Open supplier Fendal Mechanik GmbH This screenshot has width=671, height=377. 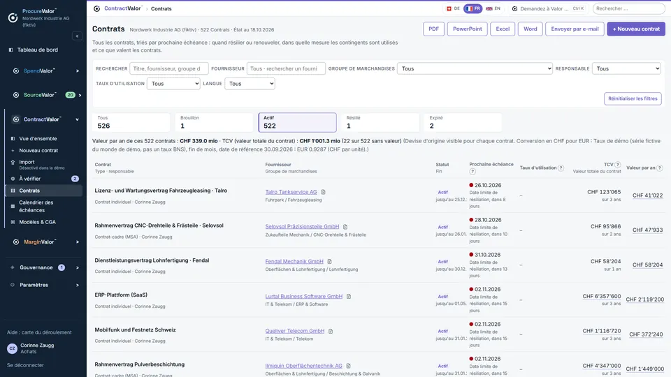(x=294, y=261)
